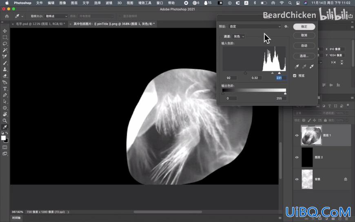The height and width of the screenshot is (222, 355).
Task: Select the Lasso tool
Action: [x=5, y=43]
